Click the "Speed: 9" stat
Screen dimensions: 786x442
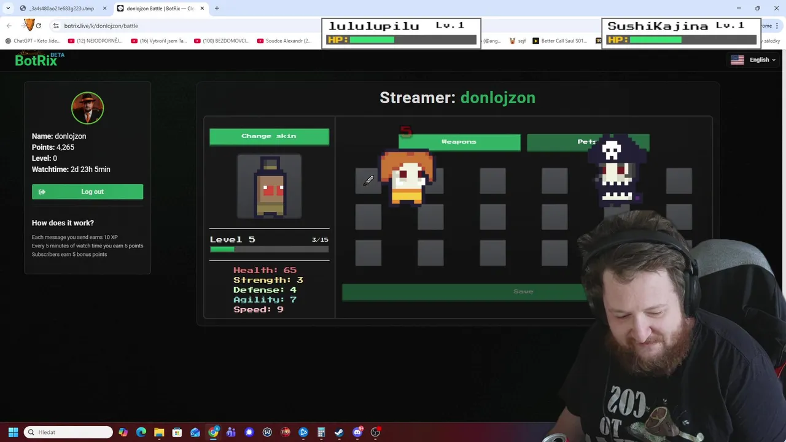click(258, 309)
